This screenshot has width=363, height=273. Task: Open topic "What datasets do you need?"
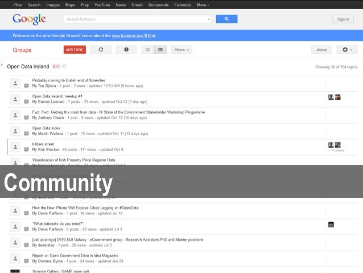58,223
